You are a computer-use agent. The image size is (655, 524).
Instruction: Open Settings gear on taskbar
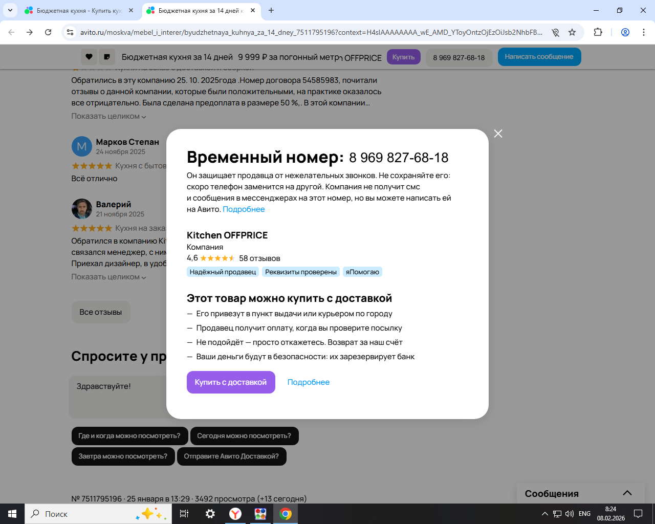pos(210,514)
